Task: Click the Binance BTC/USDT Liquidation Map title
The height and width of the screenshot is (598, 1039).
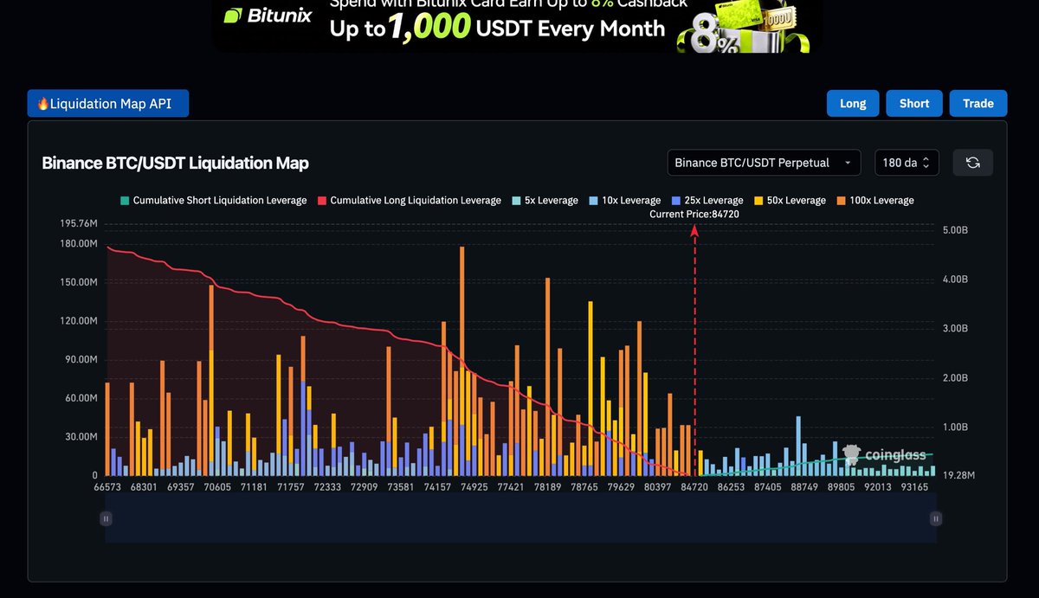Action: click(x=175, y=163)
